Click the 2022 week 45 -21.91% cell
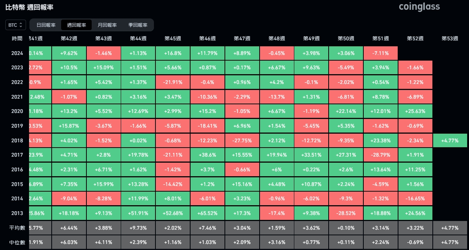Image resolution: width=469 pixels, height=250 pixels. 172,82
